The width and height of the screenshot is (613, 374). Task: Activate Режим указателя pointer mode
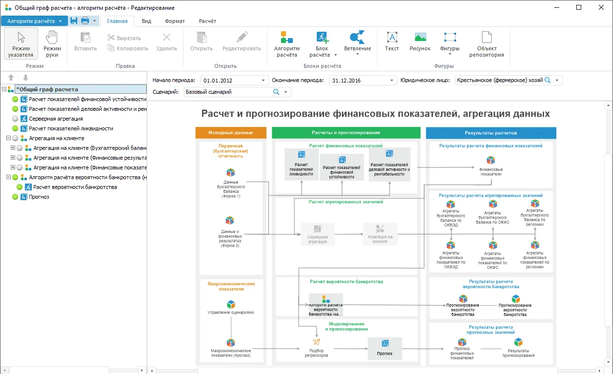21,44
